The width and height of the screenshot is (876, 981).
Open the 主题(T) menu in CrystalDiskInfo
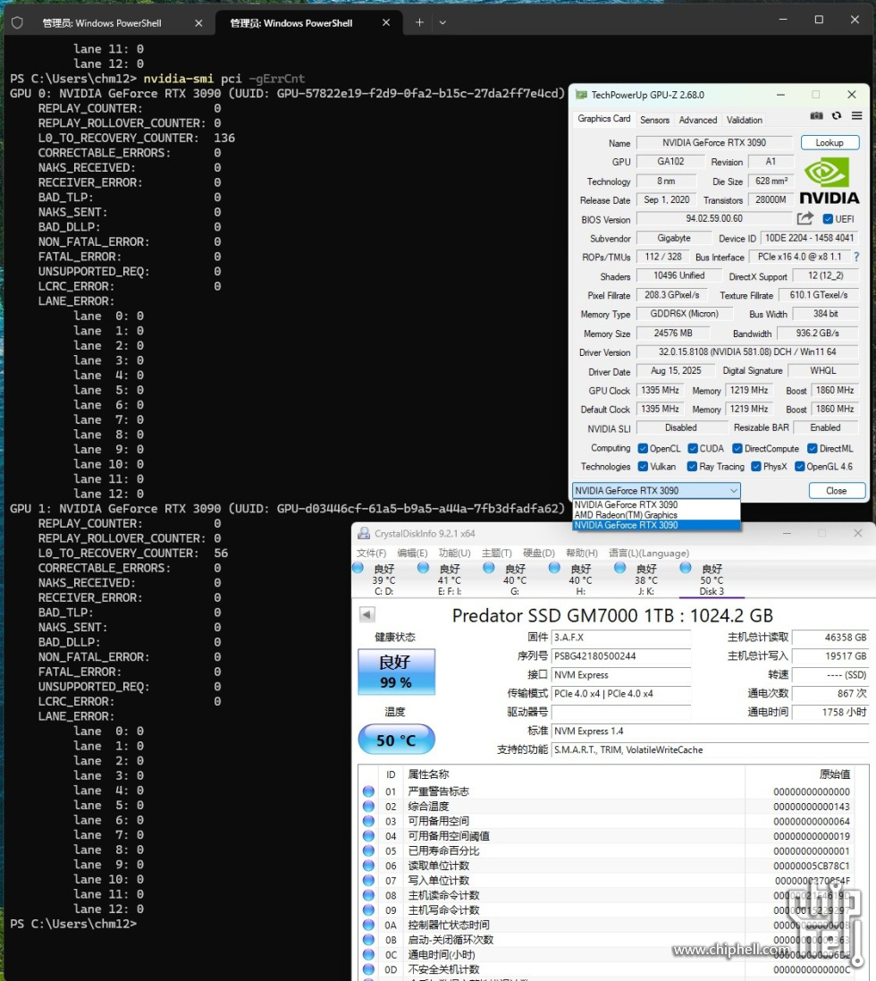pos(496,553)
